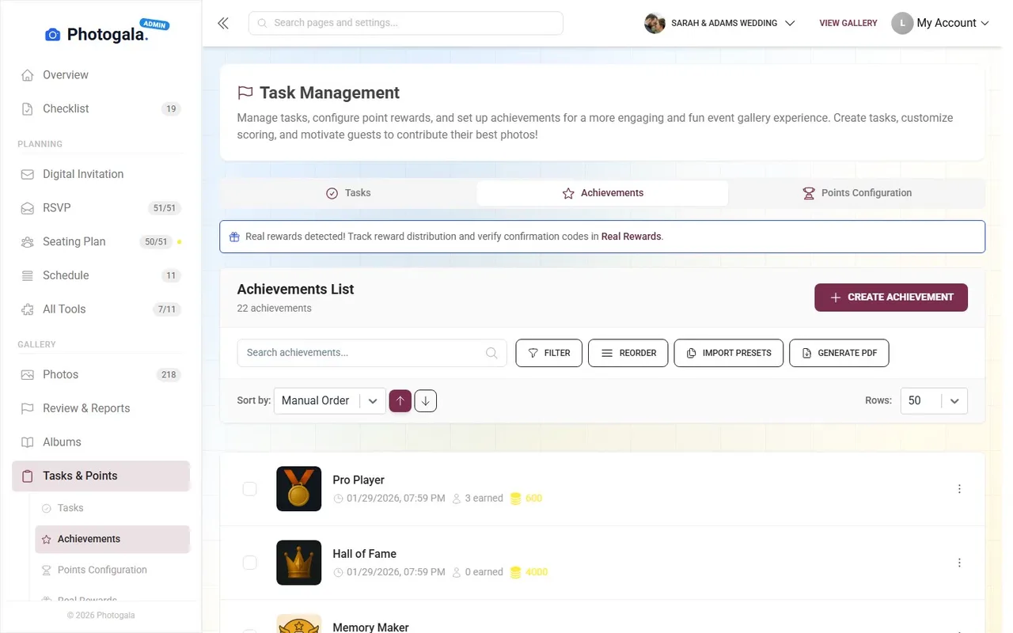Open the Filter options
1013x633 pixels.
(548, 353)
